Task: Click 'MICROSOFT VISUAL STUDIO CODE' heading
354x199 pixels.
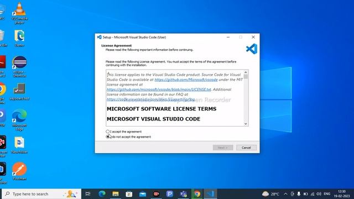Action: click(x=154, y=119)
